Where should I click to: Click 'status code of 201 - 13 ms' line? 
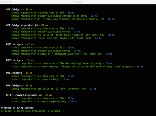point(43,48)
